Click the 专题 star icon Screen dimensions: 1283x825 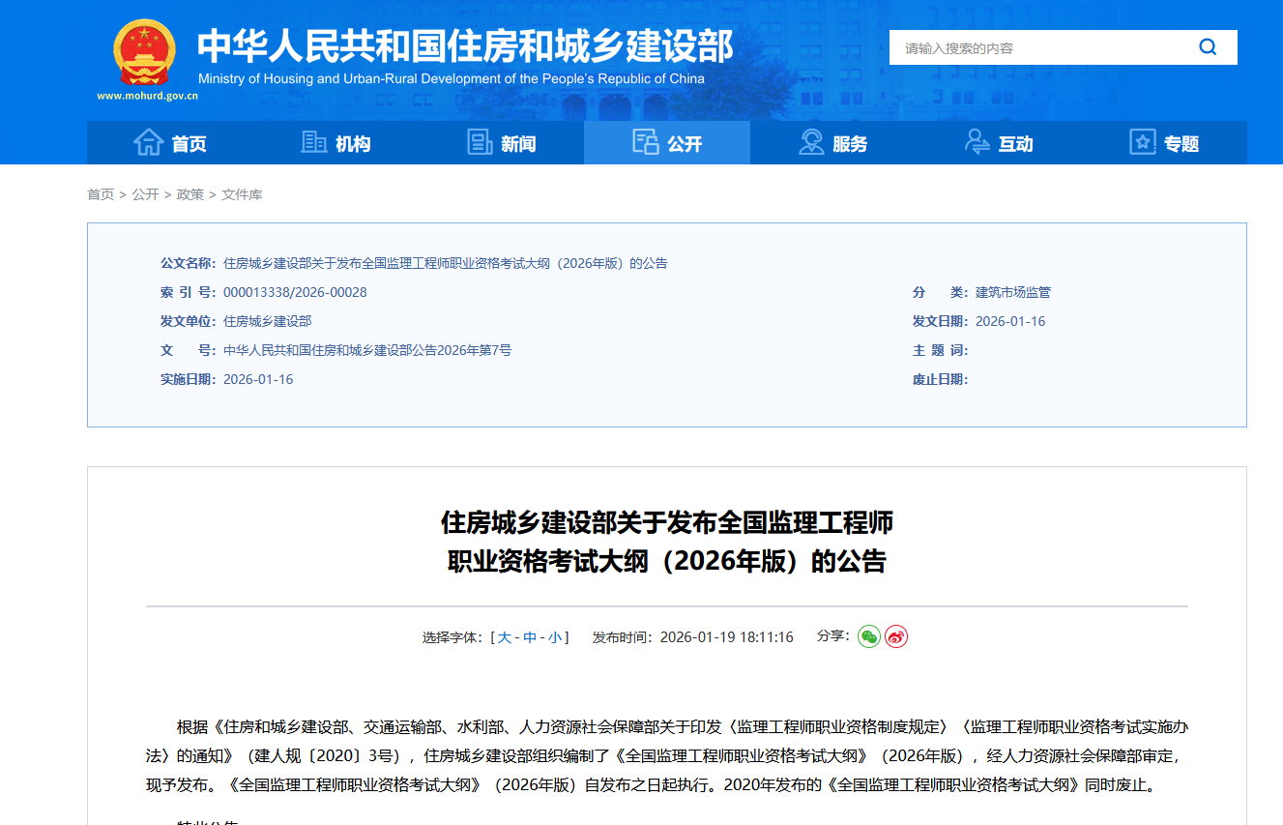click(1143, 142)
